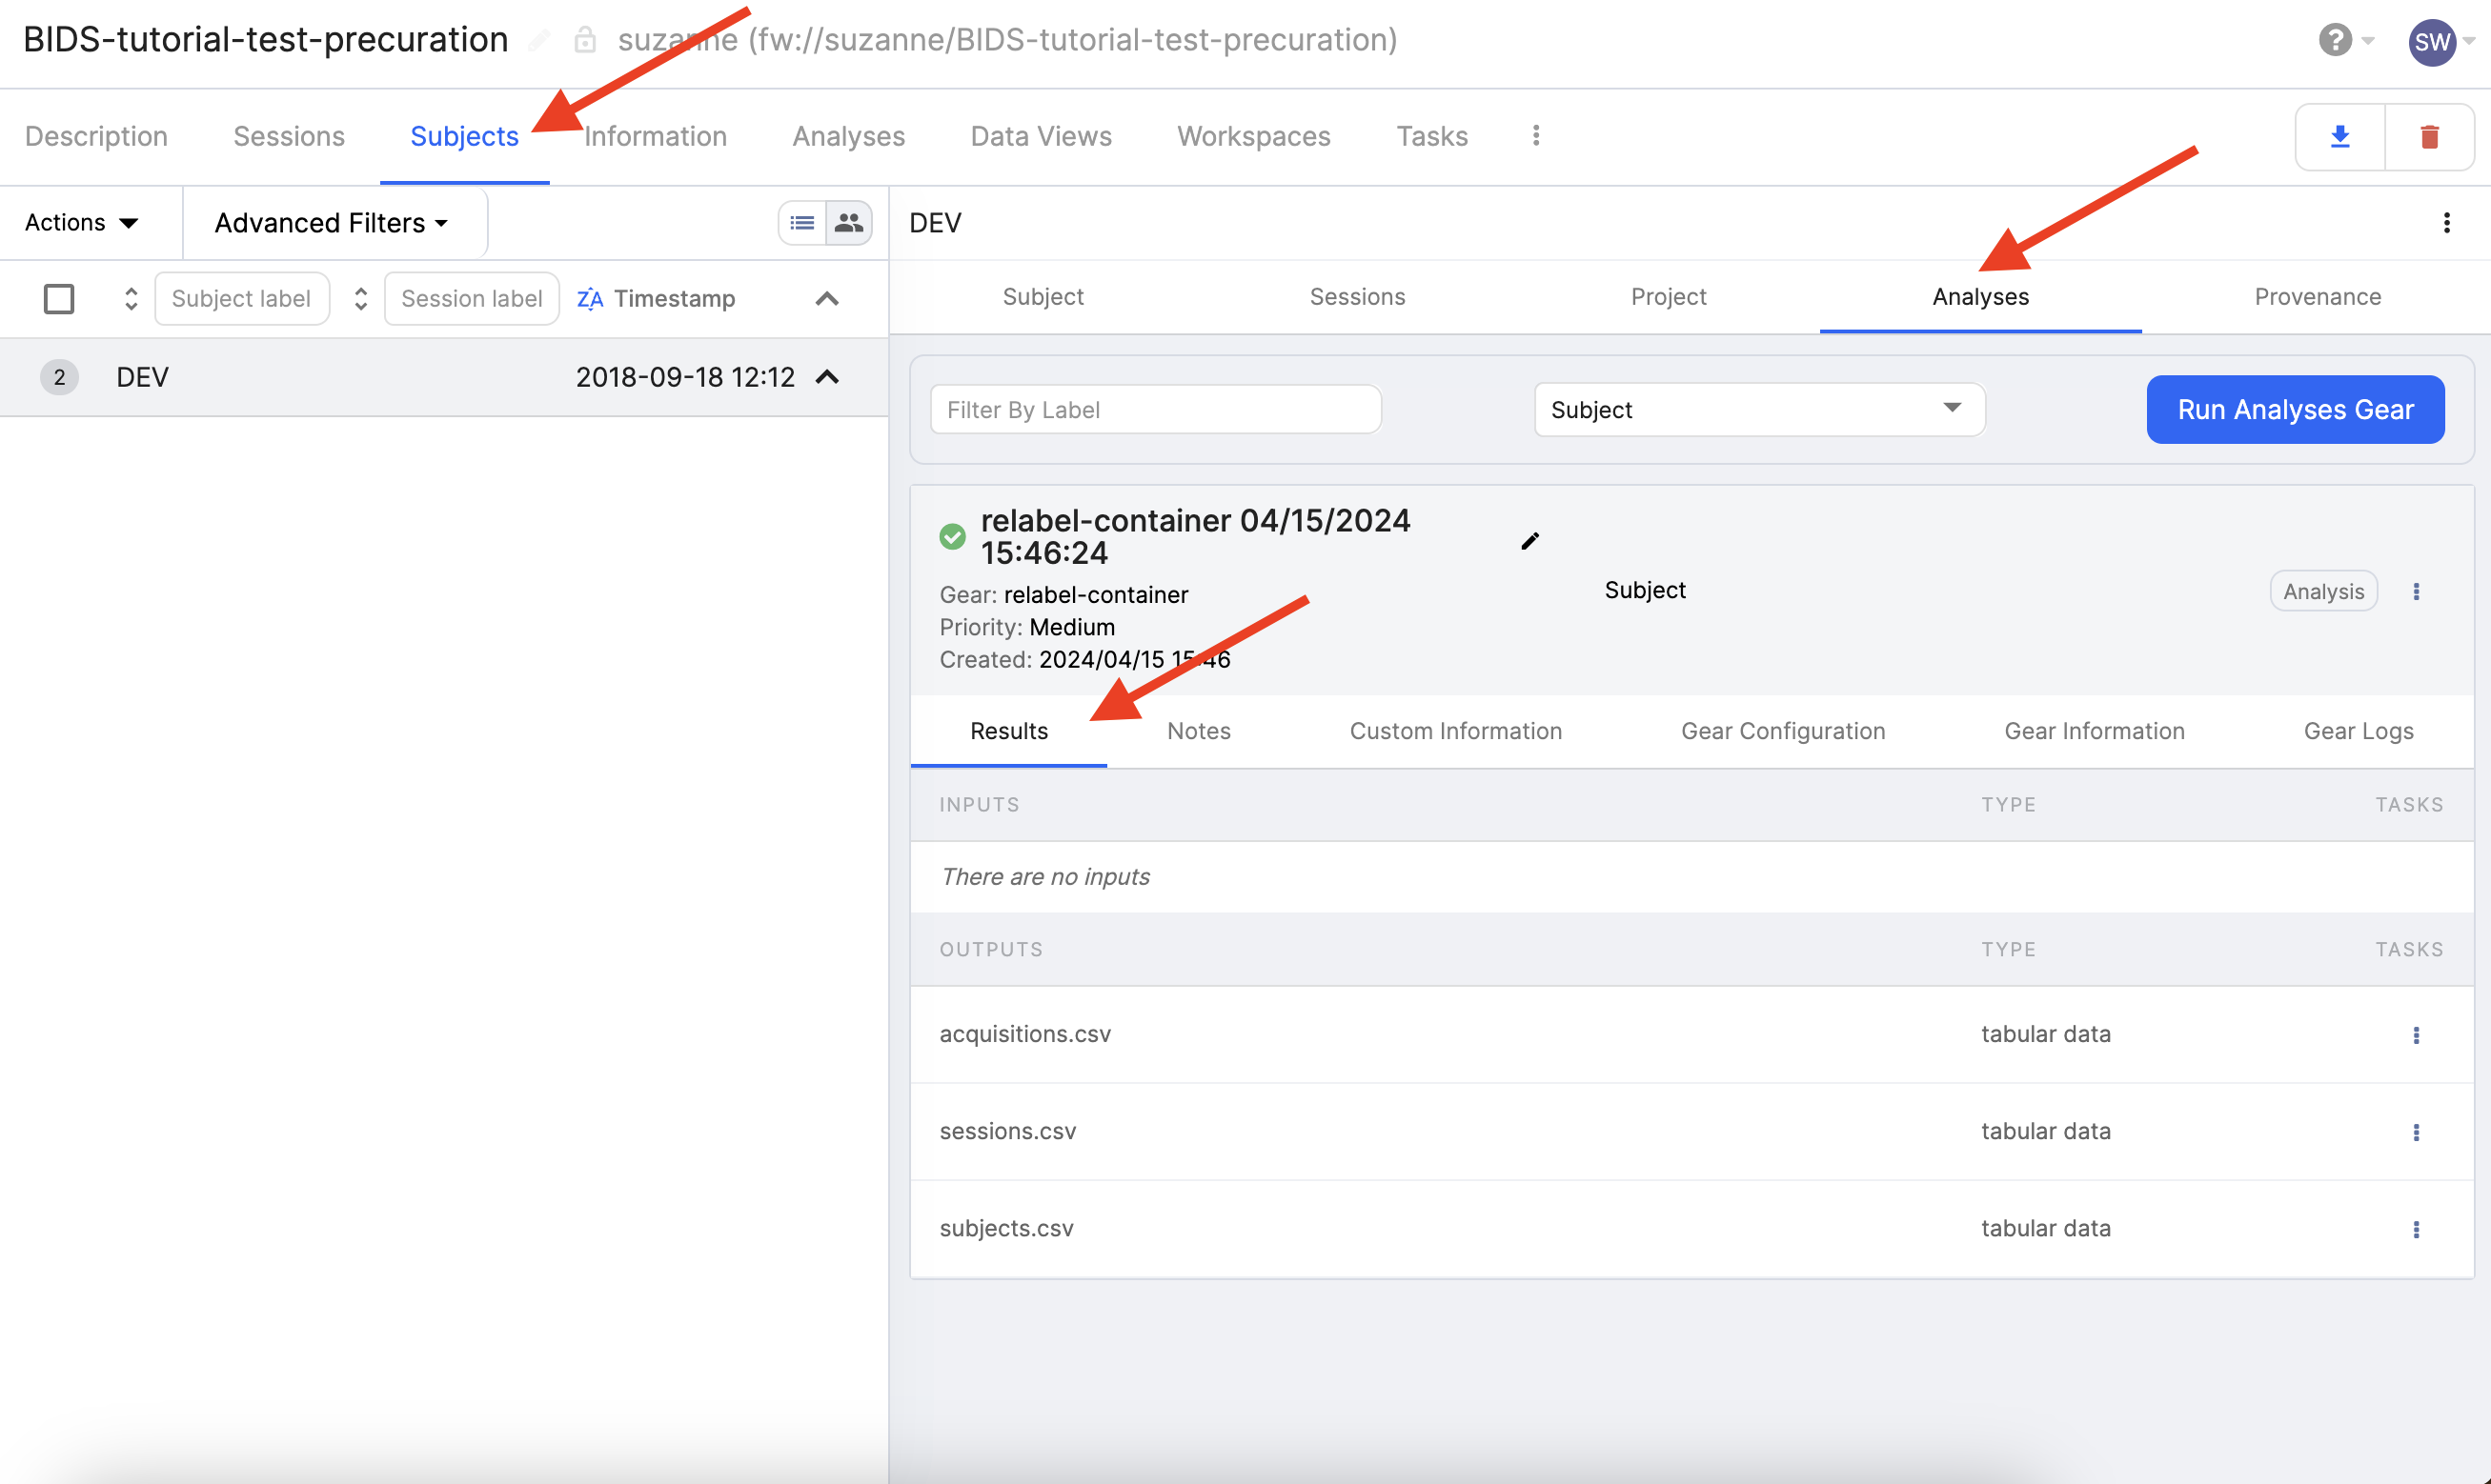Viewport: 2491px width, 1484px height.
Task: Click the Timestamp column header
Action: (x=675, y=298)
